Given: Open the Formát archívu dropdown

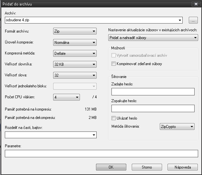Looking at the screenshot, I should click(74, 31).
